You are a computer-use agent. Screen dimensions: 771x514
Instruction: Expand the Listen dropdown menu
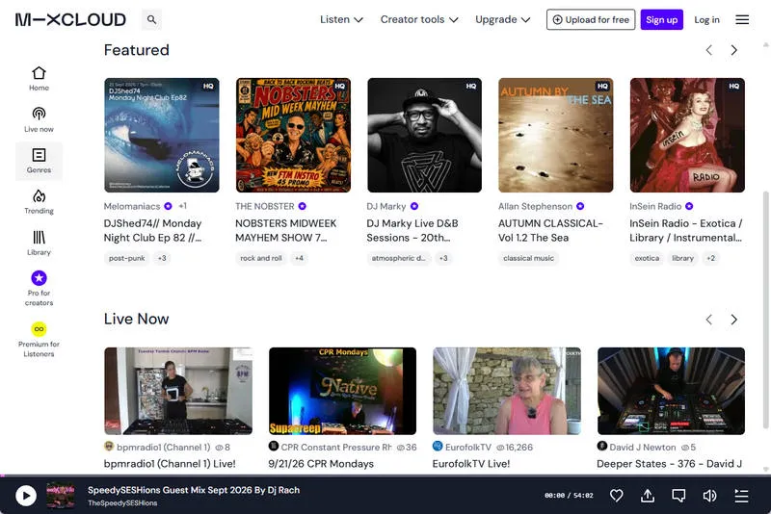[341, 19]
